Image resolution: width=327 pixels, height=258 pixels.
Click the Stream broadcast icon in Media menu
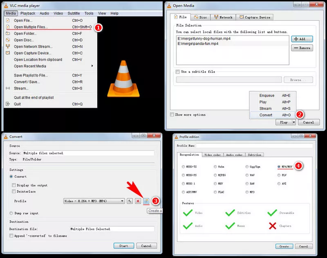(8, 88)
